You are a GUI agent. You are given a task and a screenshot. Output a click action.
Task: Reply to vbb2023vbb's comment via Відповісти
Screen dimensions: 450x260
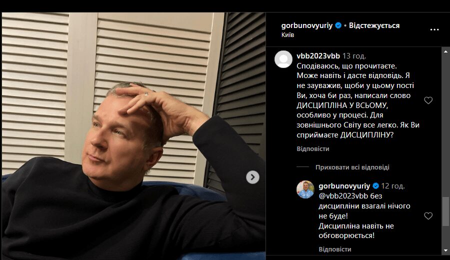(313, 148)
